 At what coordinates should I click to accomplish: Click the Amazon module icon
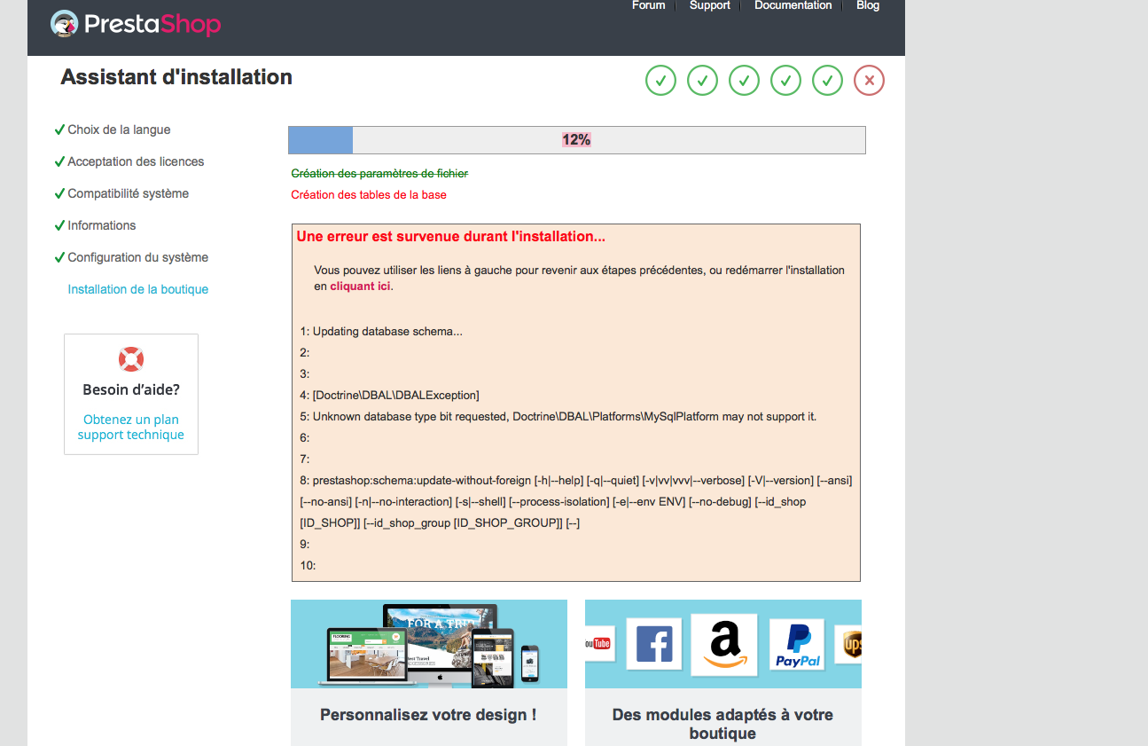pyautogui.click(x=724, y=645)
